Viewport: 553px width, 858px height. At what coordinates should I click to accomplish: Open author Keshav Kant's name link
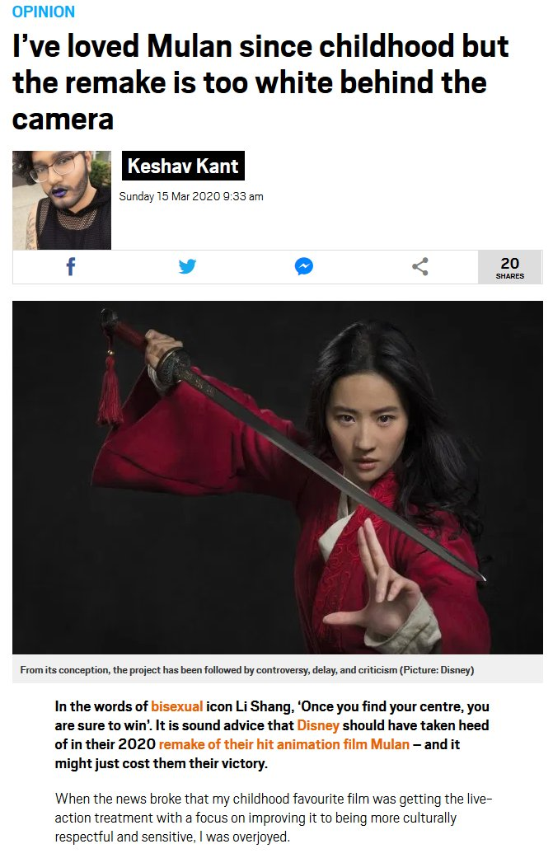[183, 166]
